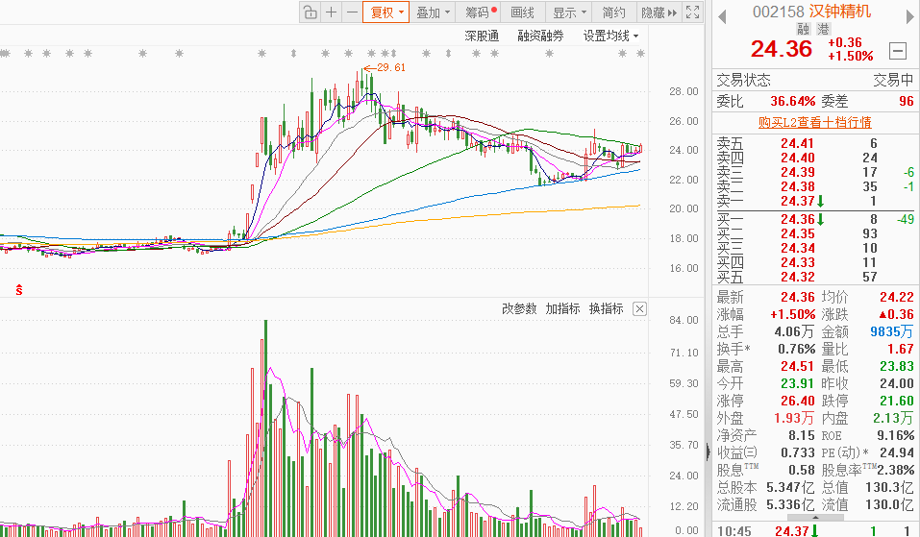This screenshot has height=537, width=920.
Task: Click 加指标 to add an indicator
Action: pos(562,309)
